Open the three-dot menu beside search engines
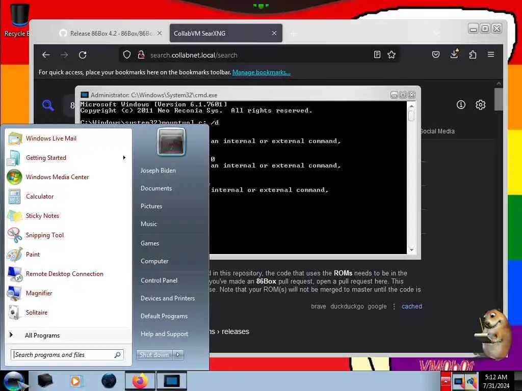 (x=394, y=306)
